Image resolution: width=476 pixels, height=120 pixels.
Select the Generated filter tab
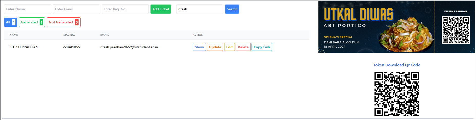click(x=32, y=22)
